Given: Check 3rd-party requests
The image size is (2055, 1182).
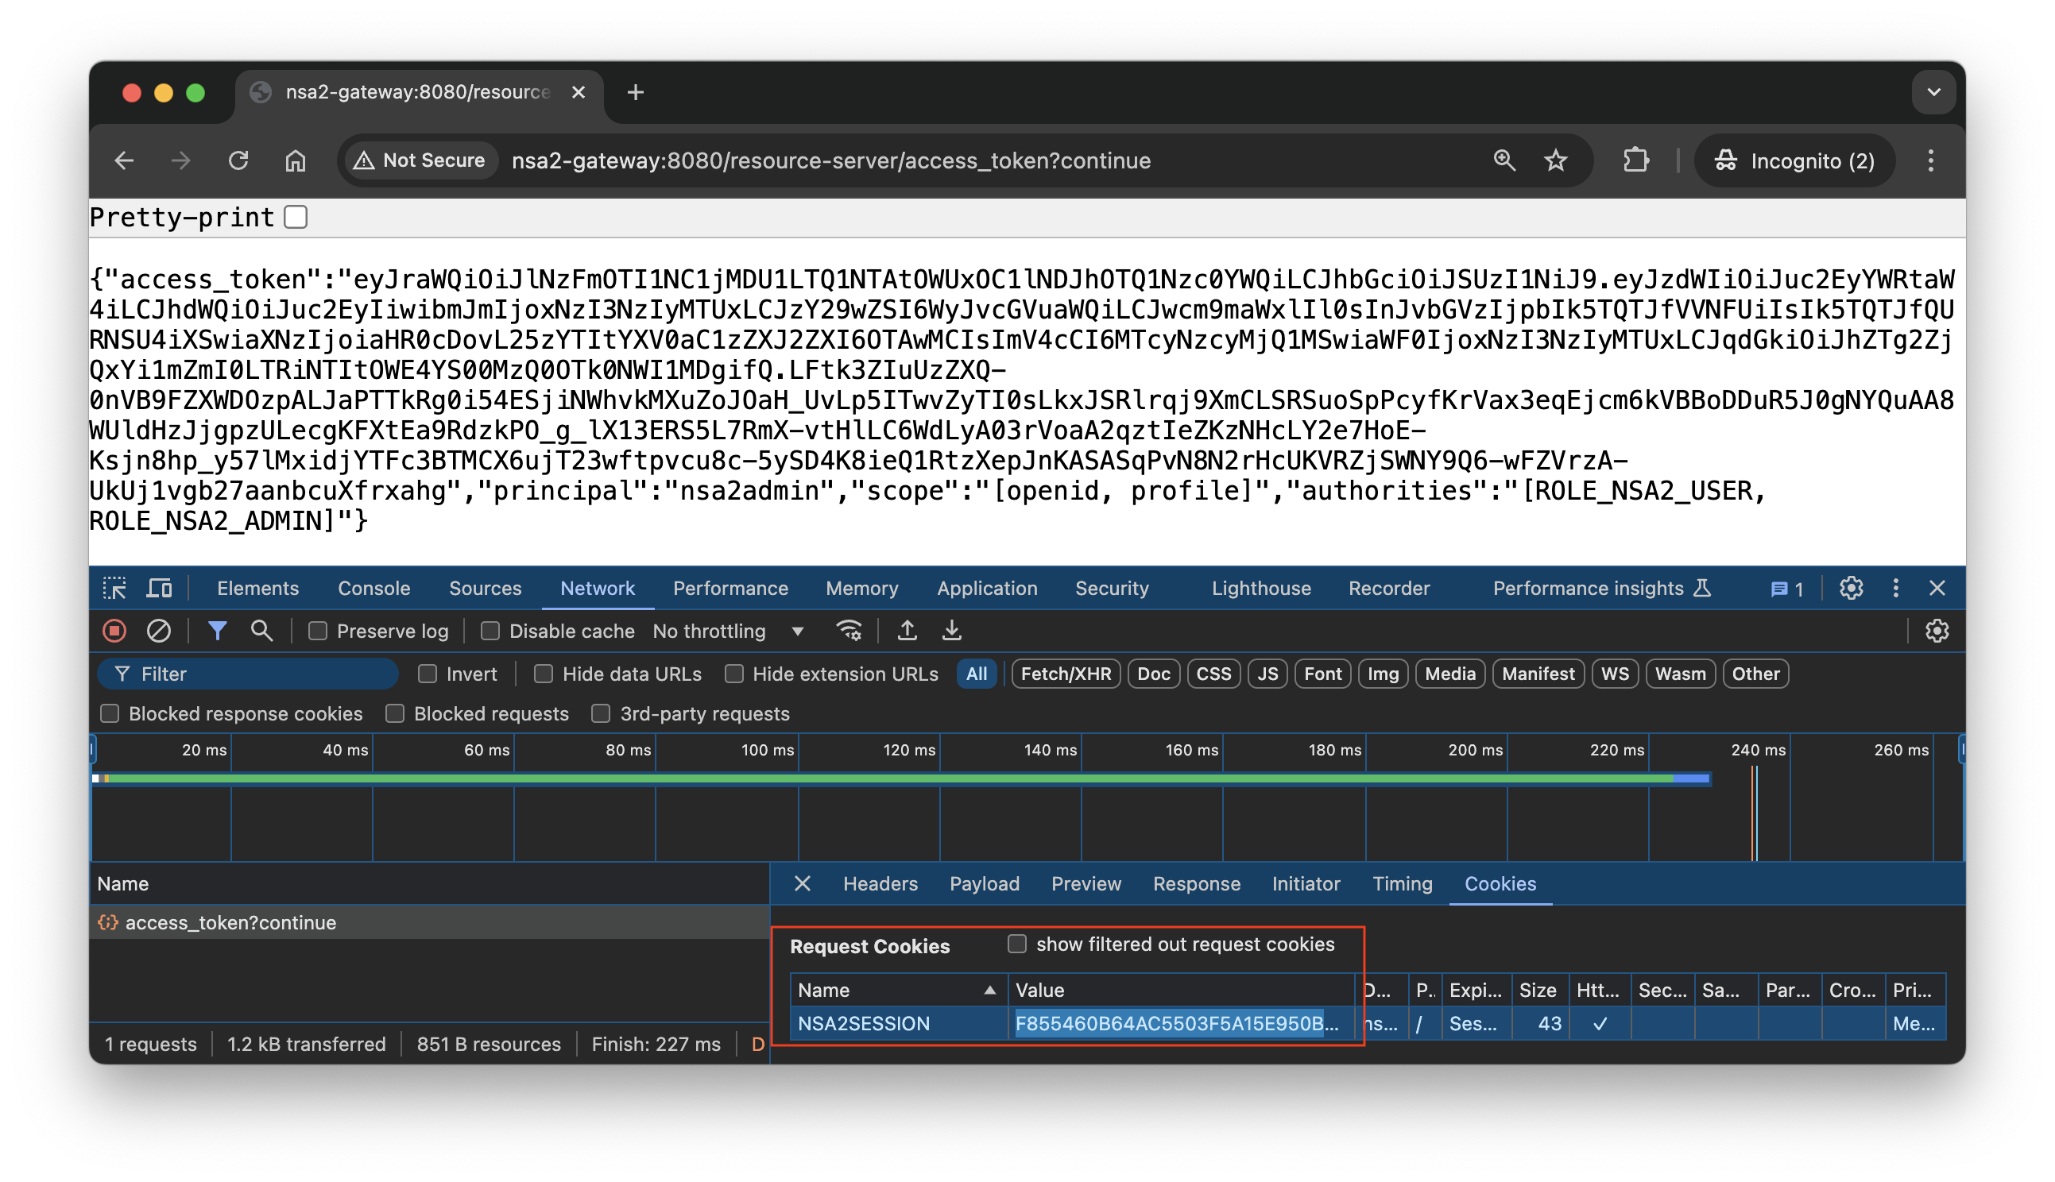Looking at the screenshot, I should [600, 714].
